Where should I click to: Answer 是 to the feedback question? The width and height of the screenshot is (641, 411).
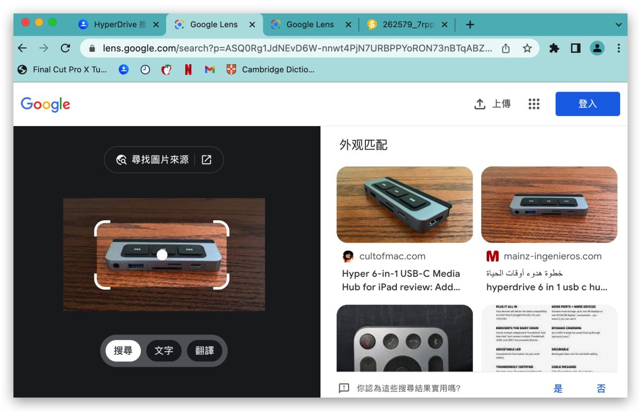tap(558, 389)
